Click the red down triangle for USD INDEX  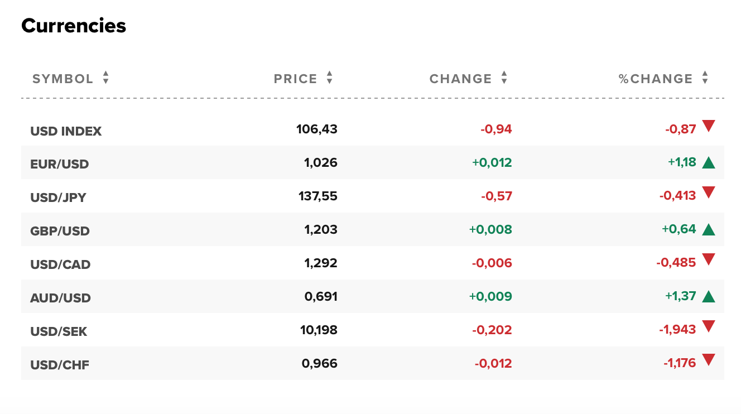pyautogui.click(x=709, y=127)
